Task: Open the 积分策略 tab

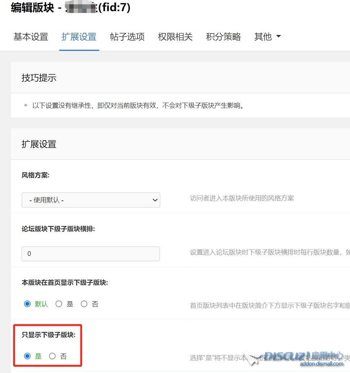Action: 223,37
